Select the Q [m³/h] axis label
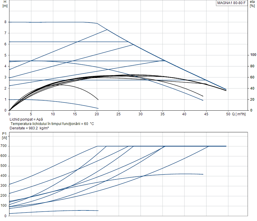 239,114
